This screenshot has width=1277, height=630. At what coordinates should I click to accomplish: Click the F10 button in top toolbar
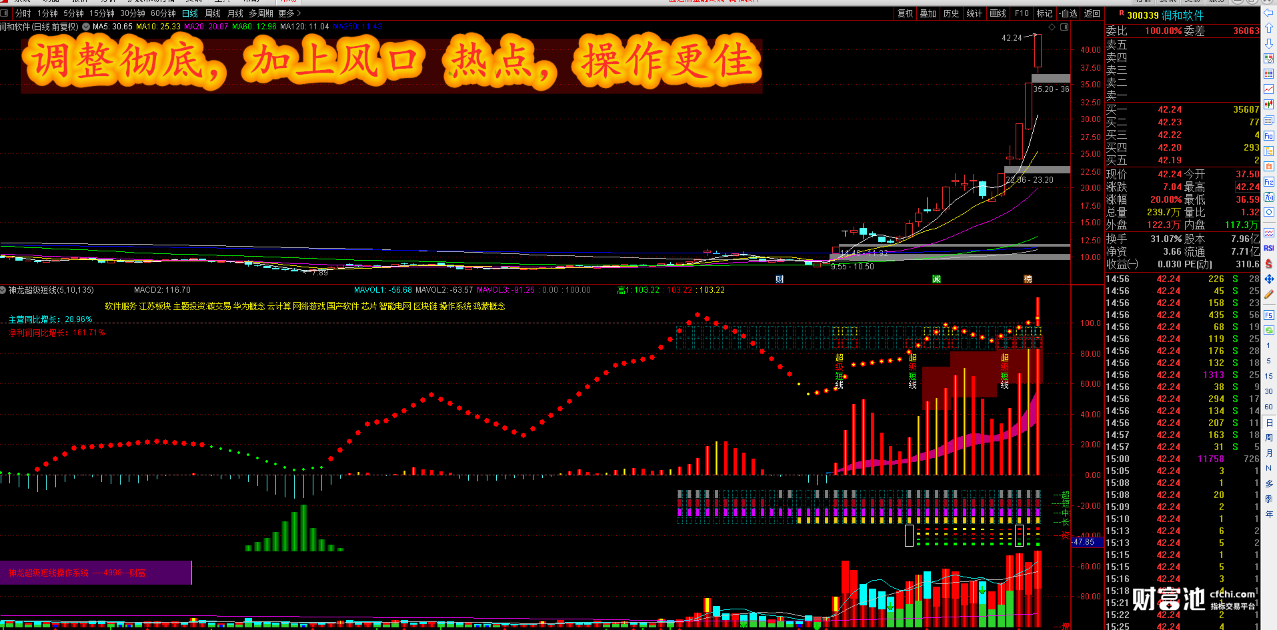point(1022,13)
